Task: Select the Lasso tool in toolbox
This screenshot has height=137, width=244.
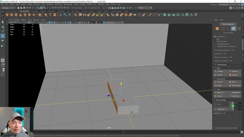Action: pos(3,27)
